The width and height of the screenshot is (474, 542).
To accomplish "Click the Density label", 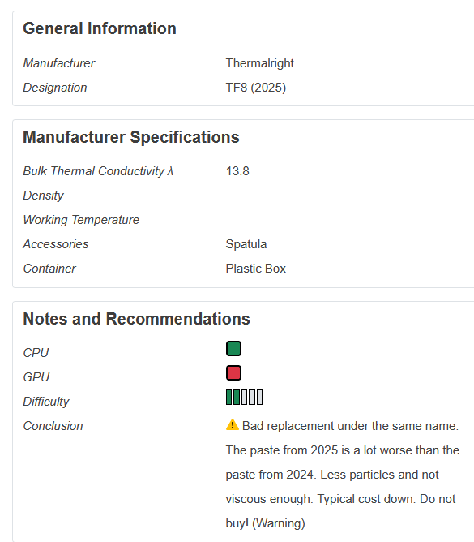I will click(43, 196).
